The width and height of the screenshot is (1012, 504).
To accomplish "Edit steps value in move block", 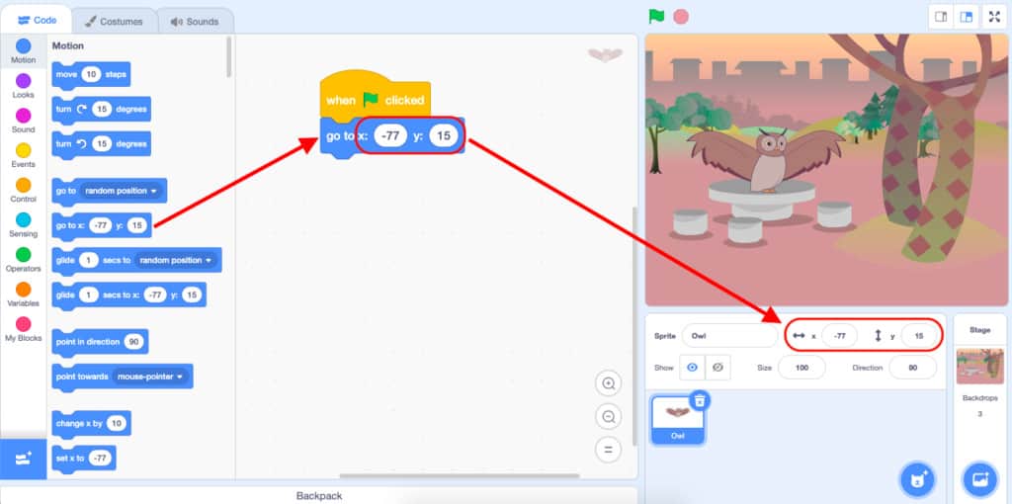I will tap(91, 75).
